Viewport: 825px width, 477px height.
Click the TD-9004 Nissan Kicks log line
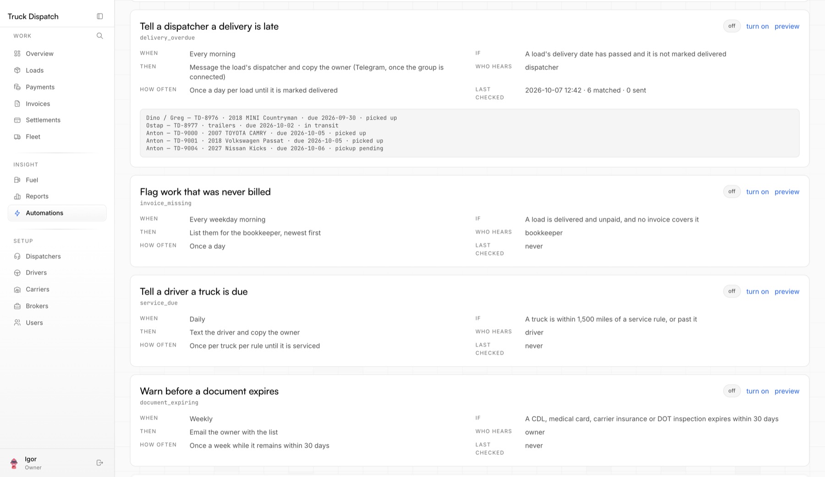pyautogui.click(x=265, y=148)
